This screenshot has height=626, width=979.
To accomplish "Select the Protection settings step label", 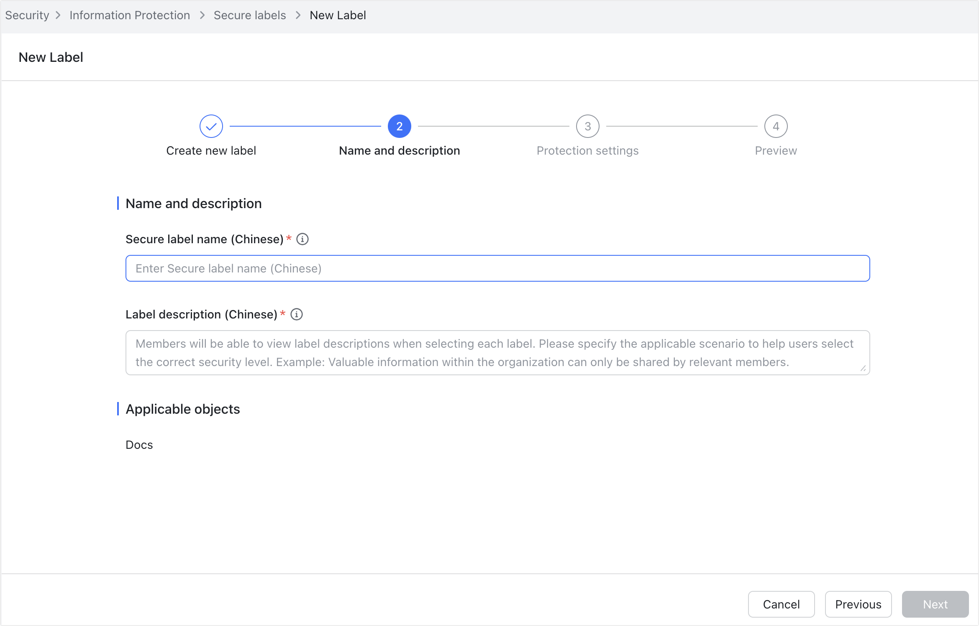I will point(588,150).
